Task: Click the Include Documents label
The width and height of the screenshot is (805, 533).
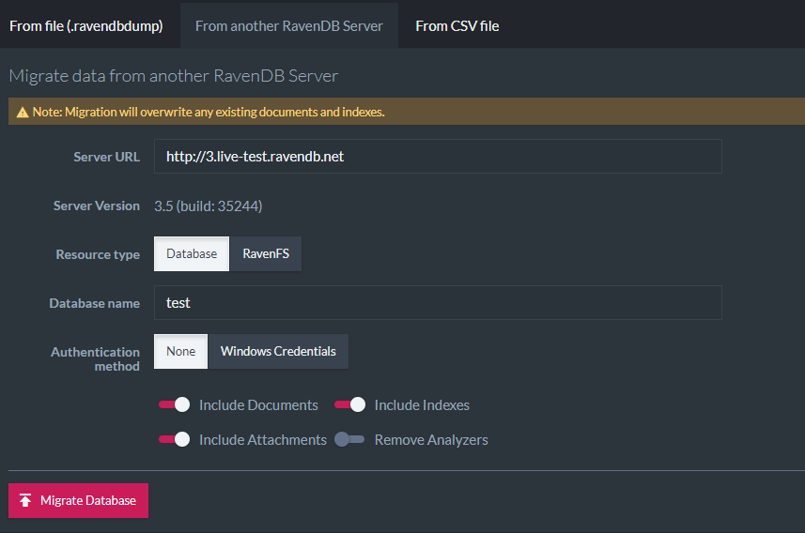Action: [x=258, y=405]
